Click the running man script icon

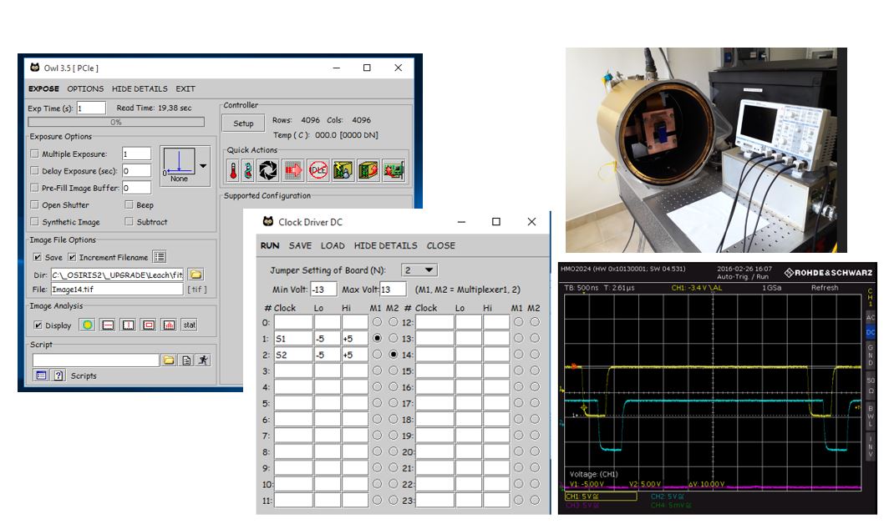(x=204, y=360)
